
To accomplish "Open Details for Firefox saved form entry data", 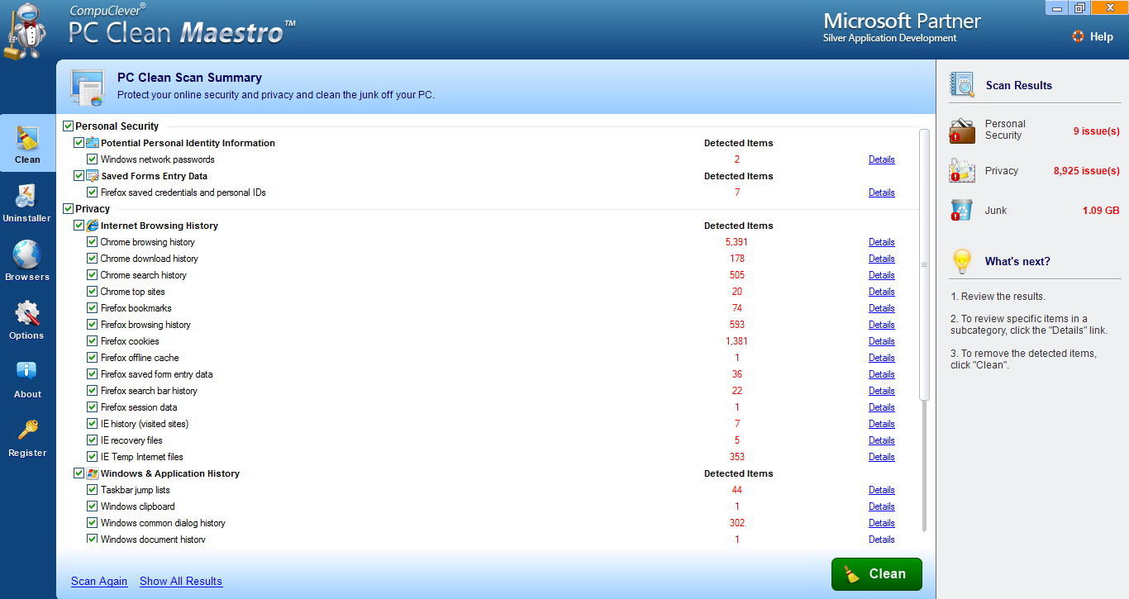I will tap(881, 374).
